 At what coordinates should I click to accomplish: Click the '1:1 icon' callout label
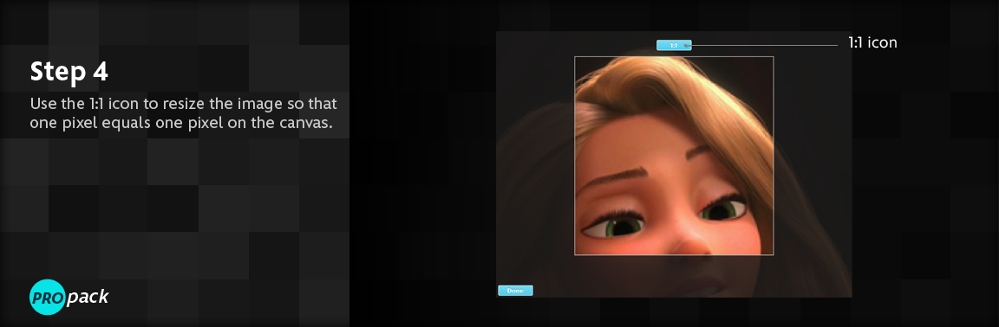[x=872, y=43]
